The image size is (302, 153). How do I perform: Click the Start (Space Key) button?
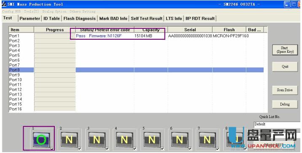[x=285, y=50]
